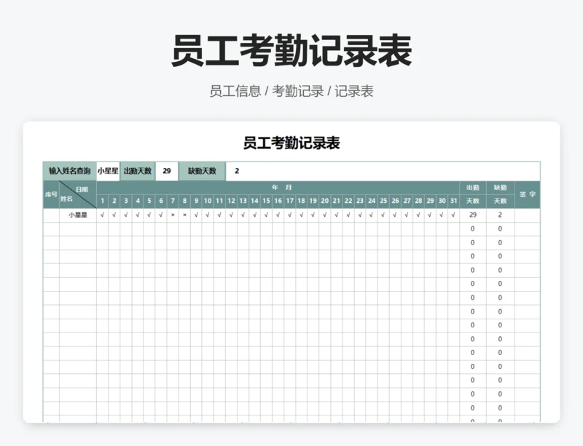Viewport: 583px width, 446px height.
Task: Select day 31 column header
Action: coord(453,202)
